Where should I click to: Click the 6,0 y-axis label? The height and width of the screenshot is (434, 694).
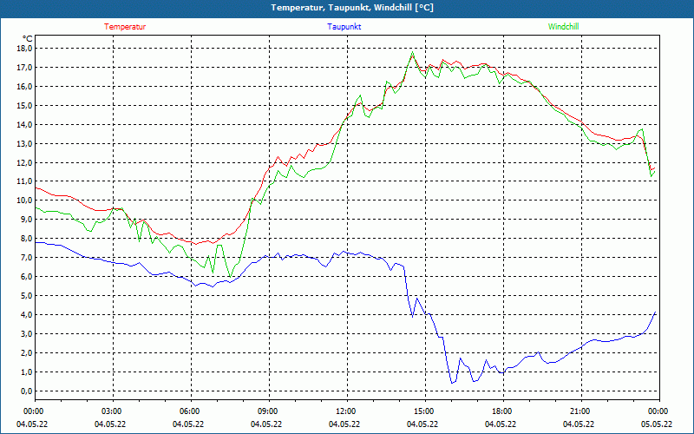point(26,276)
